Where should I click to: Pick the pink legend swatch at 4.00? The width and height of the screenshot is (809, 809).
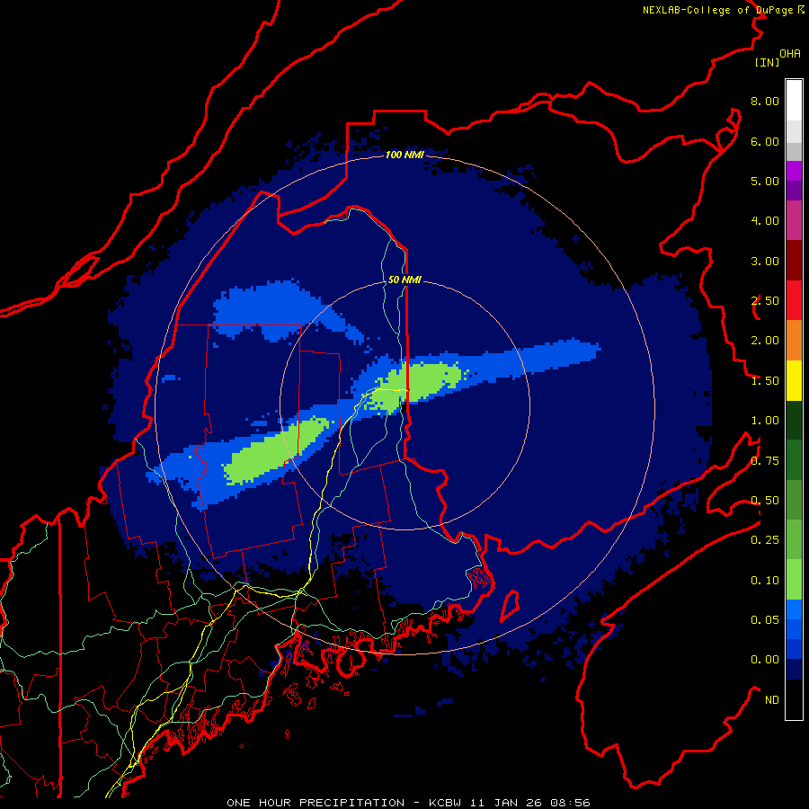pyautogui.click(x=794, y=220)
